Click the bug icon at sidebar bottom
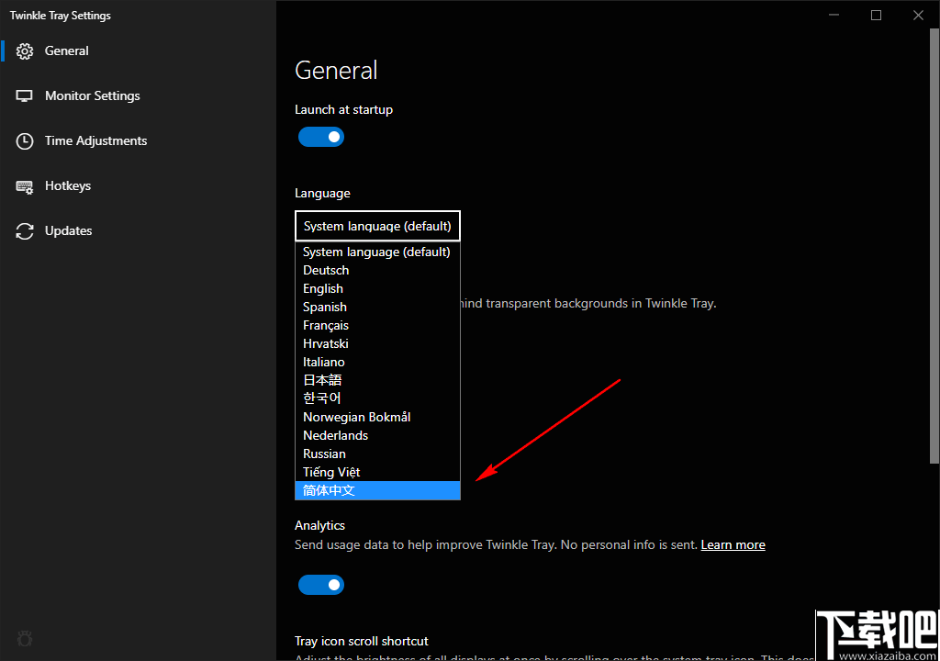Screen dimensions: 940x661 point(25,639)
